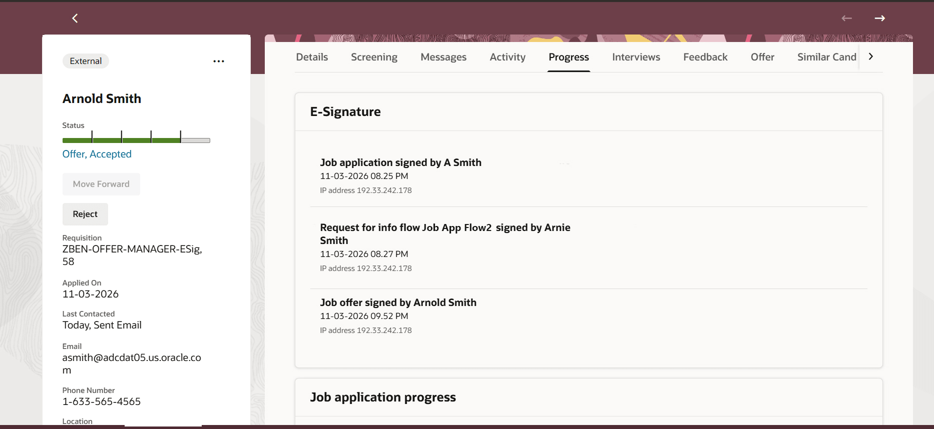
Task: Open the candidate actions ellipsis menu
Action: (219, 61)
